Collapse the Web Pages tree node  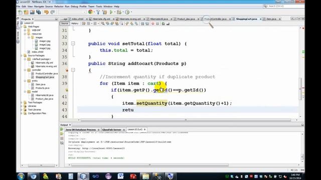click(22, 26)
